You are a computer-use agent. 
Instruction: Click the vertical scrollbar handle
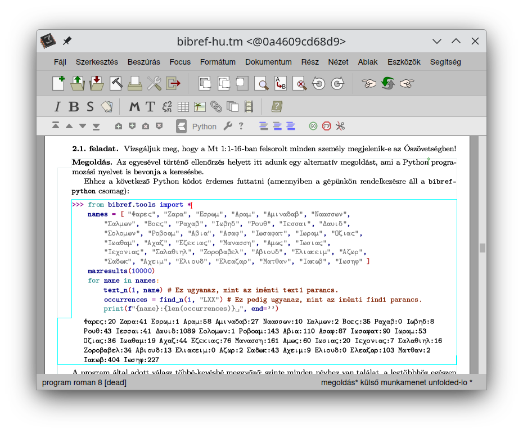tap(482, 248)
